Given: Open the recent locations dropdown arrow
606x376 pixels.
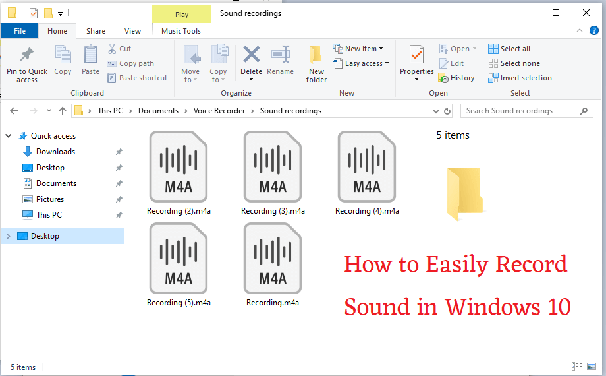Looking at the screenshot, I should 49,111.
